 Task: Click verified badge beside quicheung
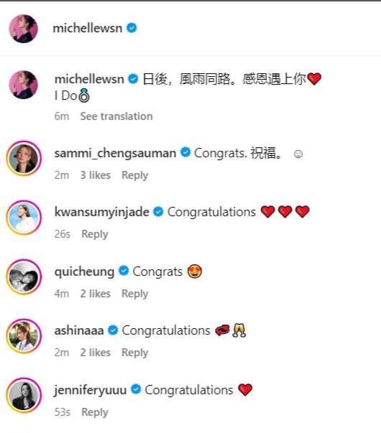[124, 271]
